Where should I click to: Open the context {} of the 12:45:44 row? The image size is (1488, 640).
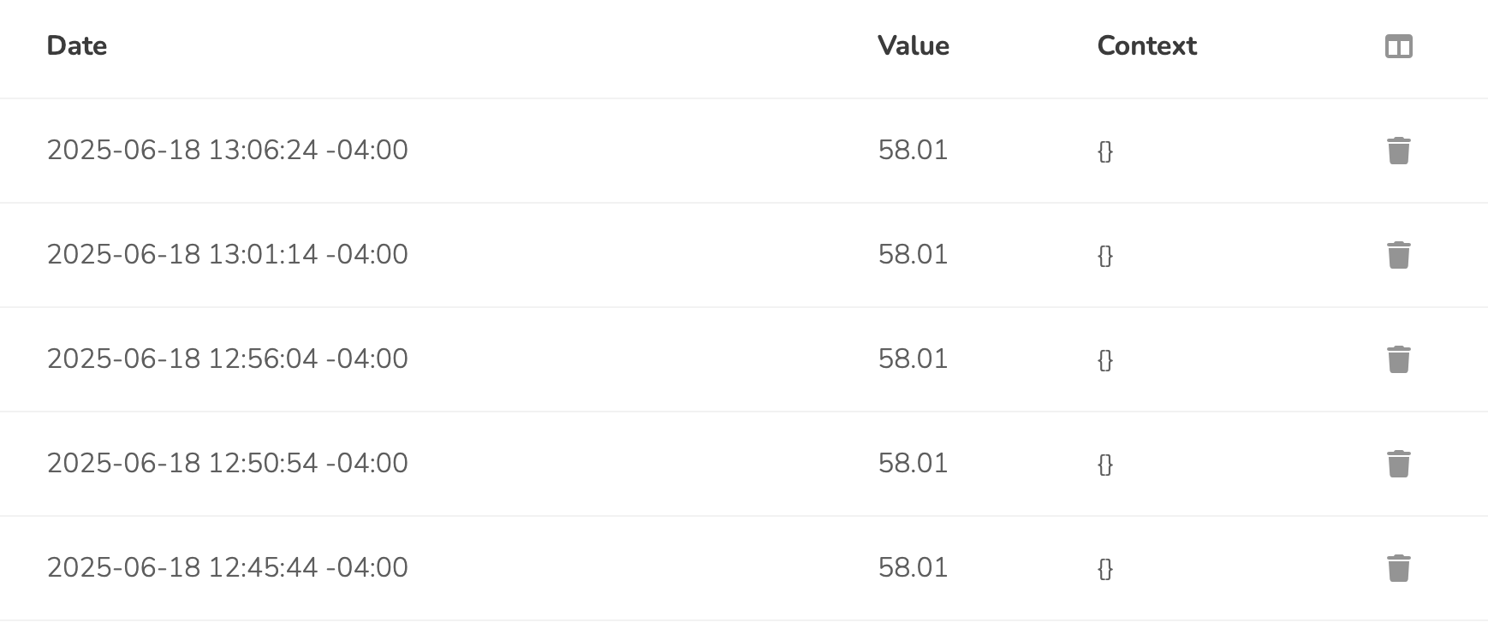pos(1105,569)
